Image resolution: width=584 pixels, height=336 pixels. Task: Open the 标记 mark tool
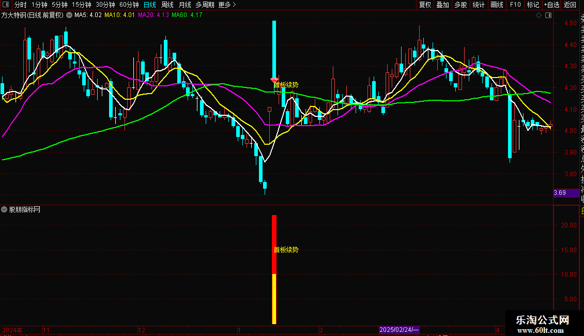pos(533,5)
